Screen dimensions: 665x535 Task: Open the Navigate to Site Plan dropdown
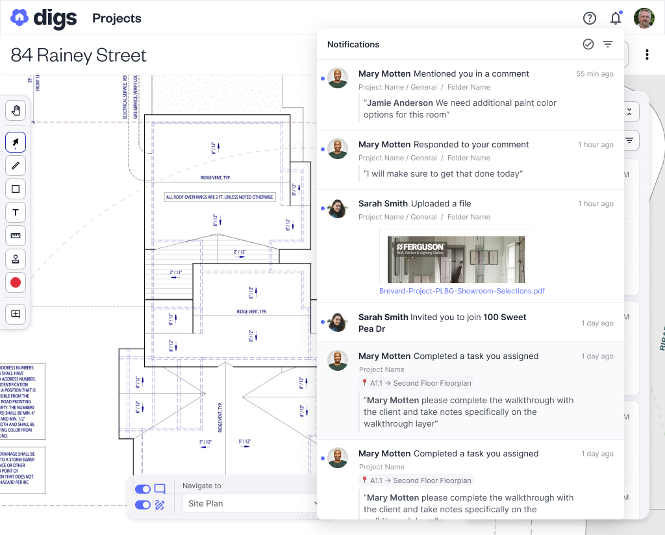251,503
